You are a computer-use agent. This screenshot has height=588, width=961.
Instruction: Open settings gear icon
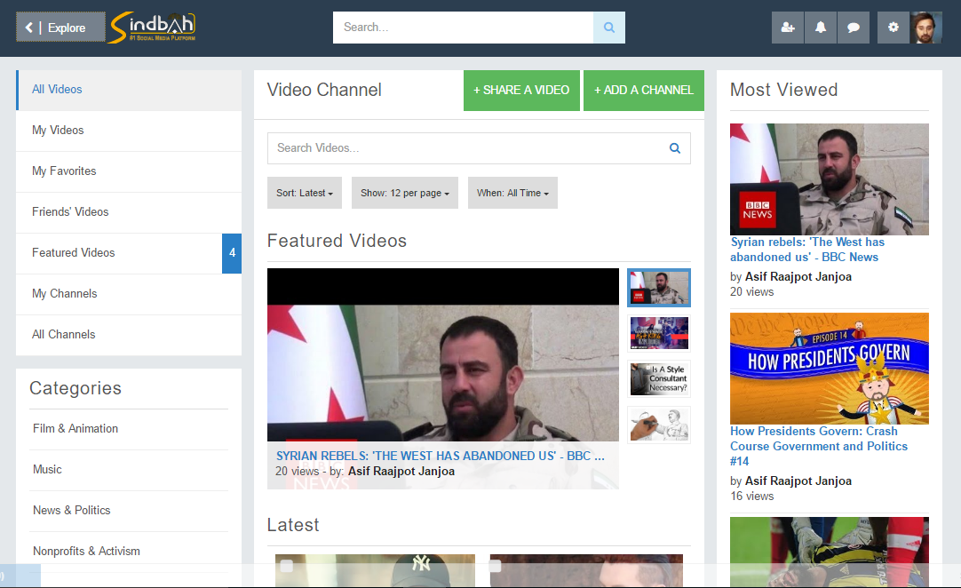click(893, 28)
